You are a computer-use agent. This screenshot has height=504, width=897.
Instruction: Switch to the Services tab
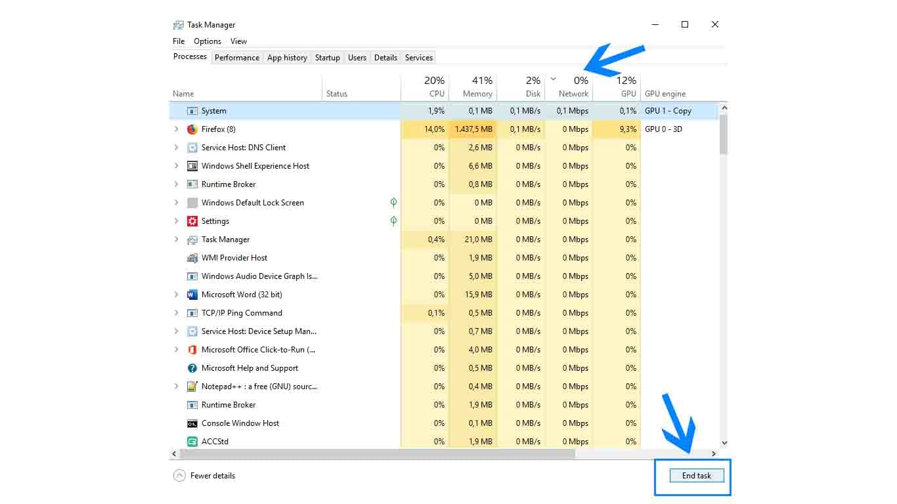pyautogui.click(x=418, y=58)
